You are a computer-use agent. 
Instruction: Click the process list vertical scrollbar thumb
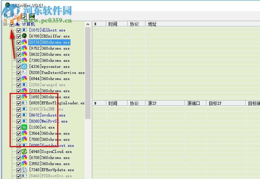click(88, 73)
